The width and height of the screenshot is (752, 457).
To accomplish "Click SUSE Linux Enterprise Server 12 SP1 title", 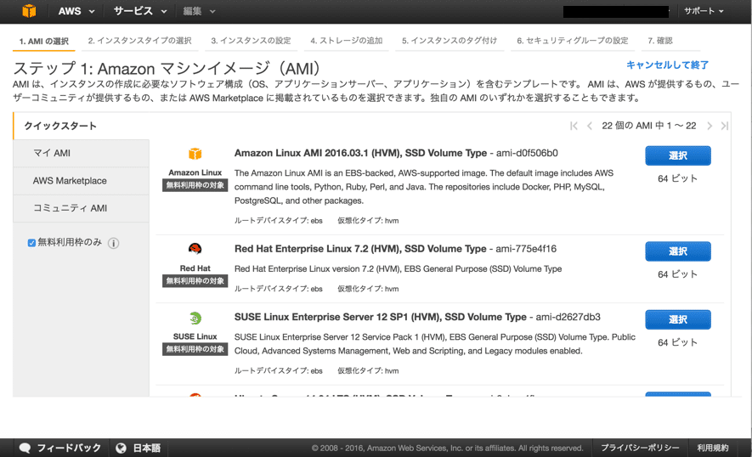I will point(381,317).
